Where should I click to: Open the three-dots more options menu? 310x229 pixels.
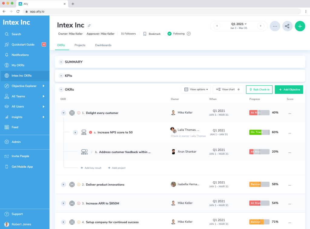[x=275, y=26]
